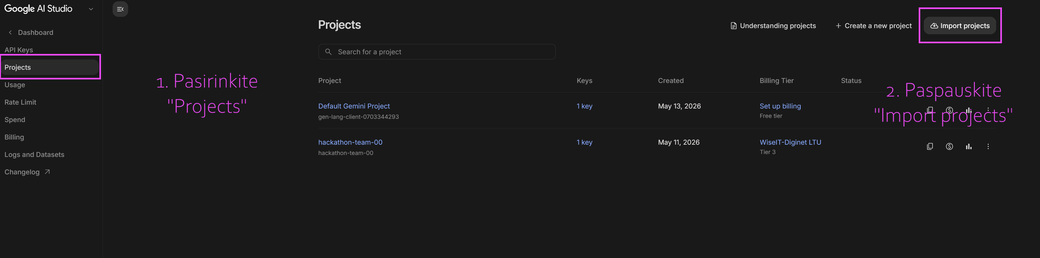Expand Google AI Studio dropdown chevron

click(91, 9)
